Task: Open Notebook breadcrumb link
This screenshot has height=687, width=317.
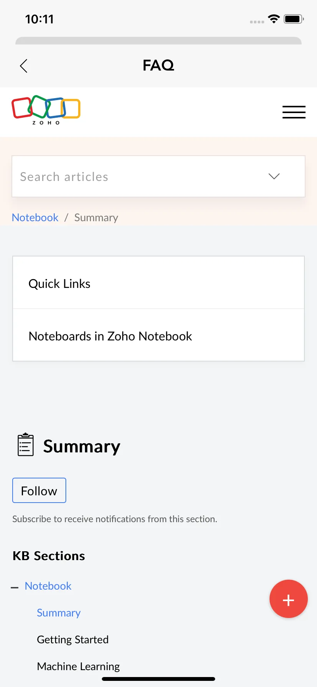Action: coord(35,217)
